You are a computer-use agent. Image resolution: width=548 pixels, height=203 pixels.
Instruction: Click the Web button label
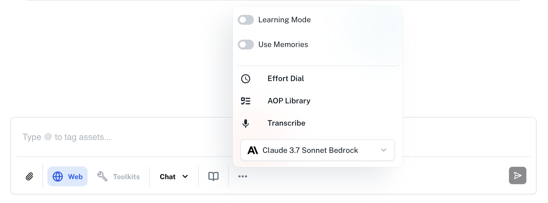(x=75, y=177)
